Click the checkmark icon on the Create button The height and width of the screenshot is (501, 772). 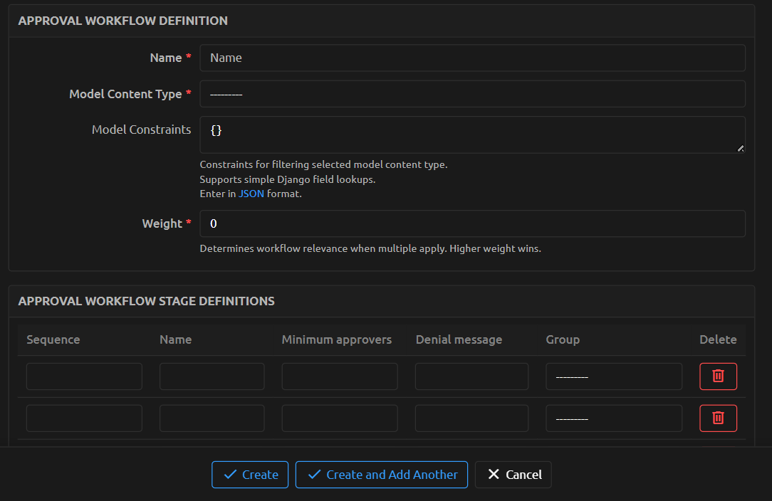231,474
